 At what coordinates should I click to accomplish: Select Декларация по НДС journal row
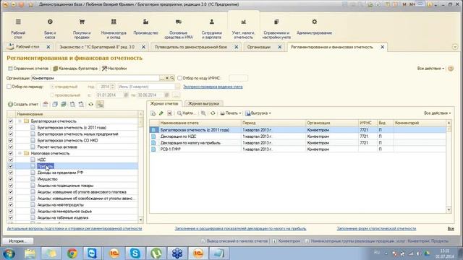coord(297,136)
